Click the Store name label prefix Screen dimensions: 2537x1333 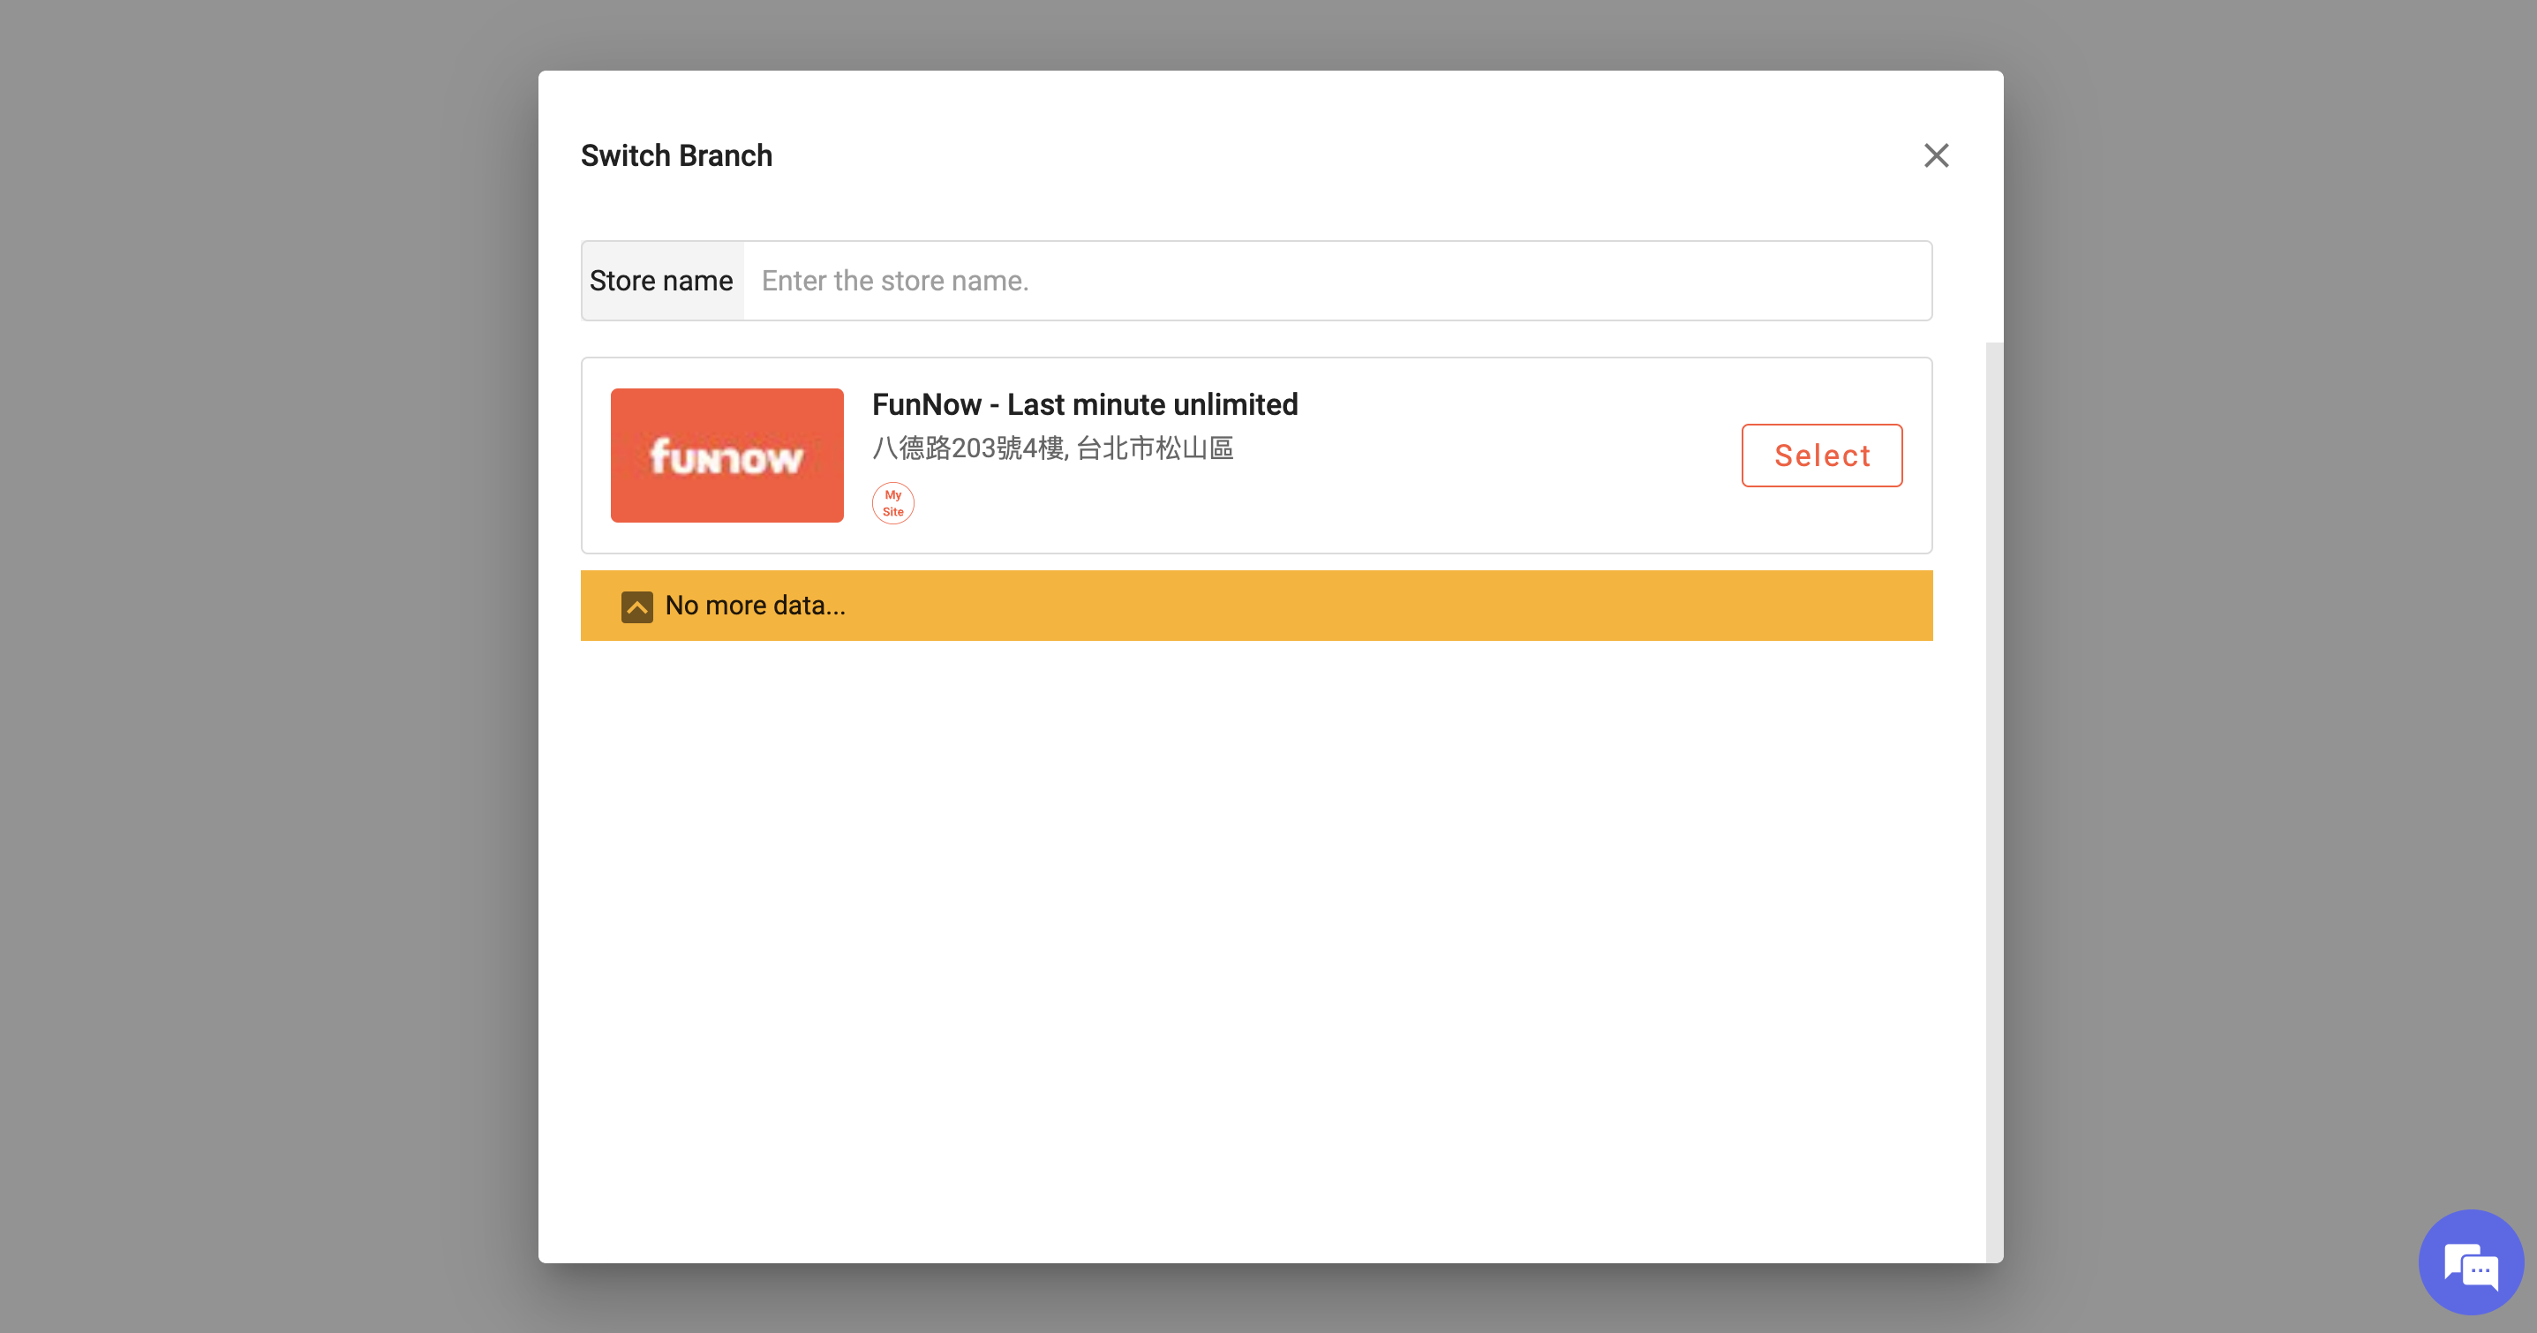(x=661, y=280)
